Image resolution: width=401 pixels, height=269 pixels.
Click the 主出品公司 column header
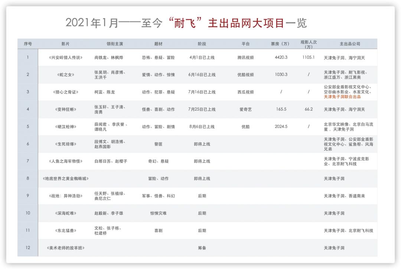[x=349, y=43]
